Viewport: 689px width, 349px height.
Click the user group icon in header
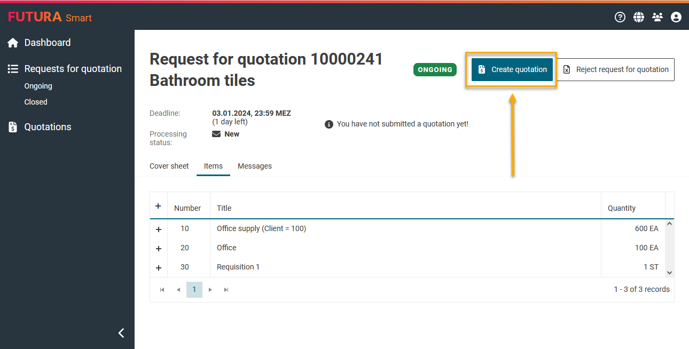tap(657, 17)
